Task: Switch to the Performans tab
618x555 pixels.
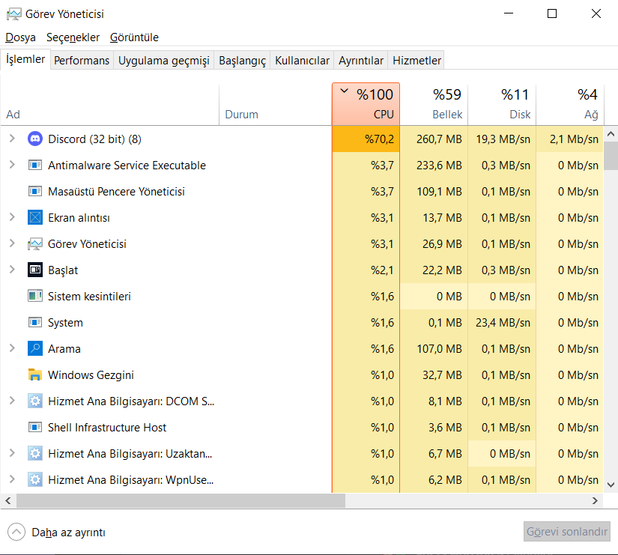Action: tap(82, 61)
